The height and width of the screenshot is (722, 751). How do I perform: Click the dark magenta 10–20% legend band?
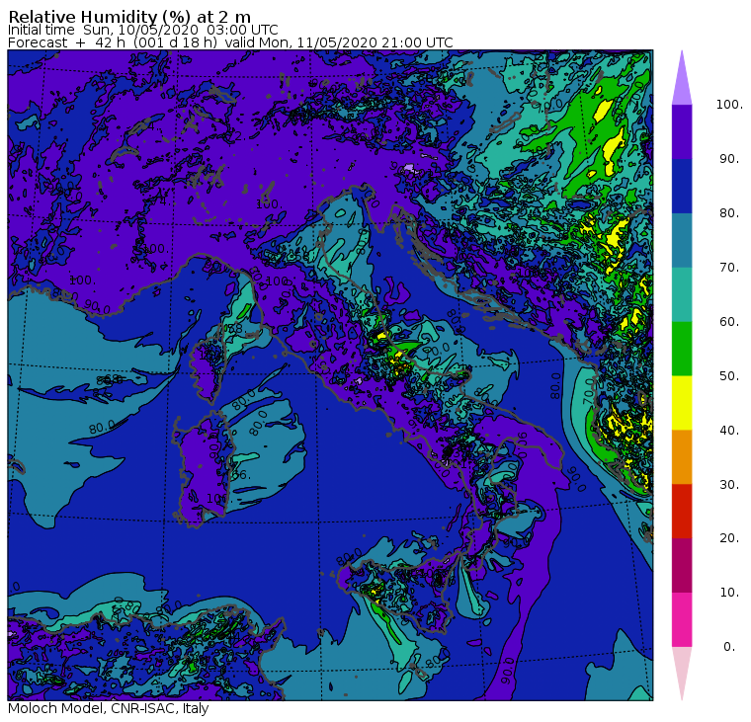(682, 566)
